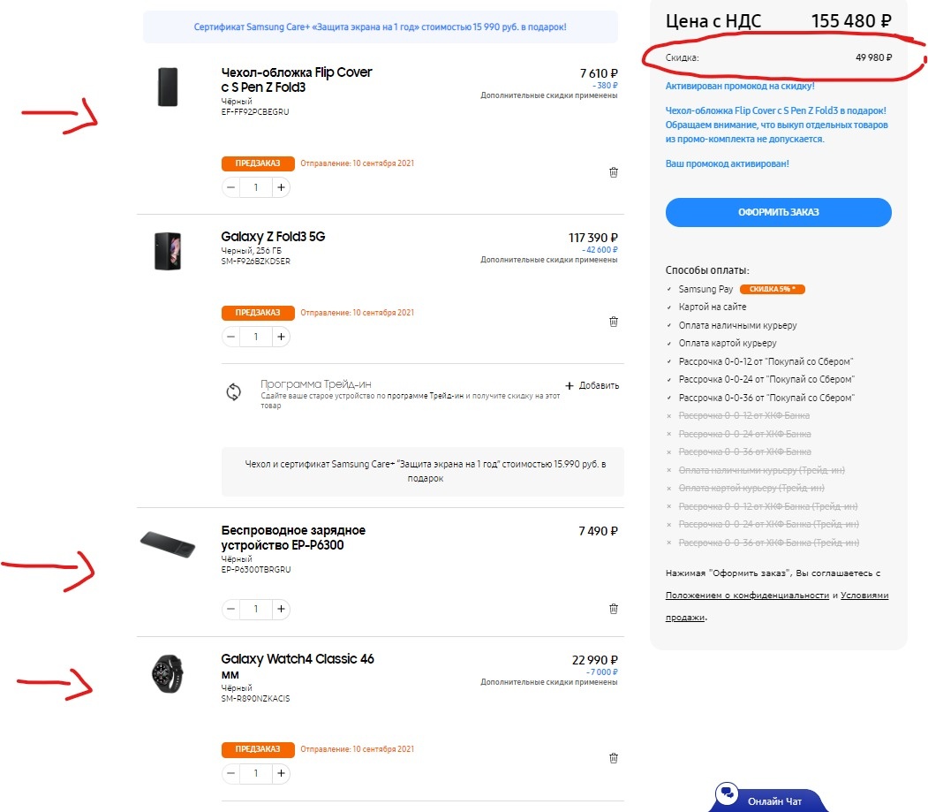The width and height of the screenshot is (928, 812).
Task: Delete the Flip Cover case using trash icon
Action: [x=613, y=172]
